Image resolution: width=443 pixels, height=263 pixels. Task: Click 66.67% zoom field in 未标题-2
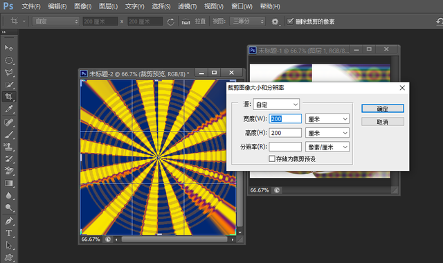pos(91,239)
